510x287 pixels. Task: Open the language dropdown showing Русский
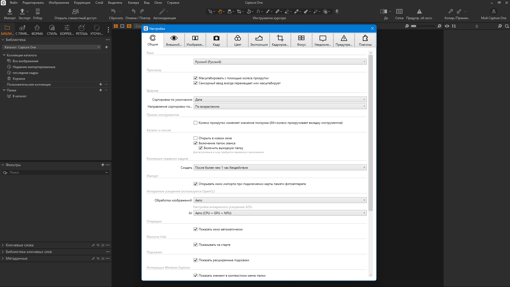click(280, 62)
